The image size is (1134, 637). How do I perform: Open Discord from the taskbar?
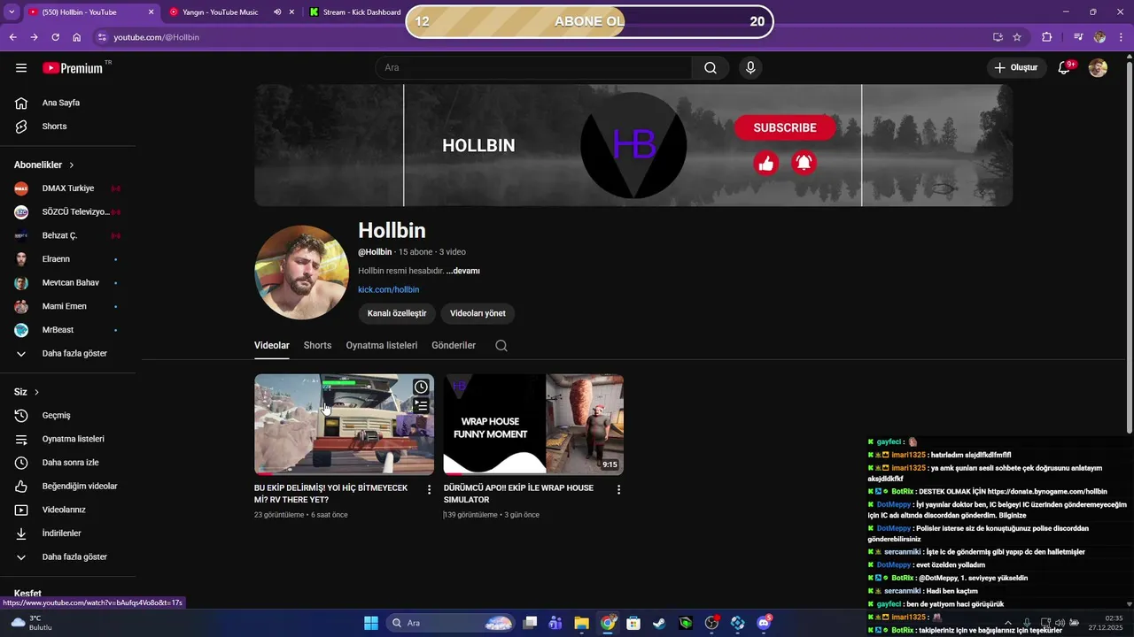pyautogui.click(x=764, y=623)
